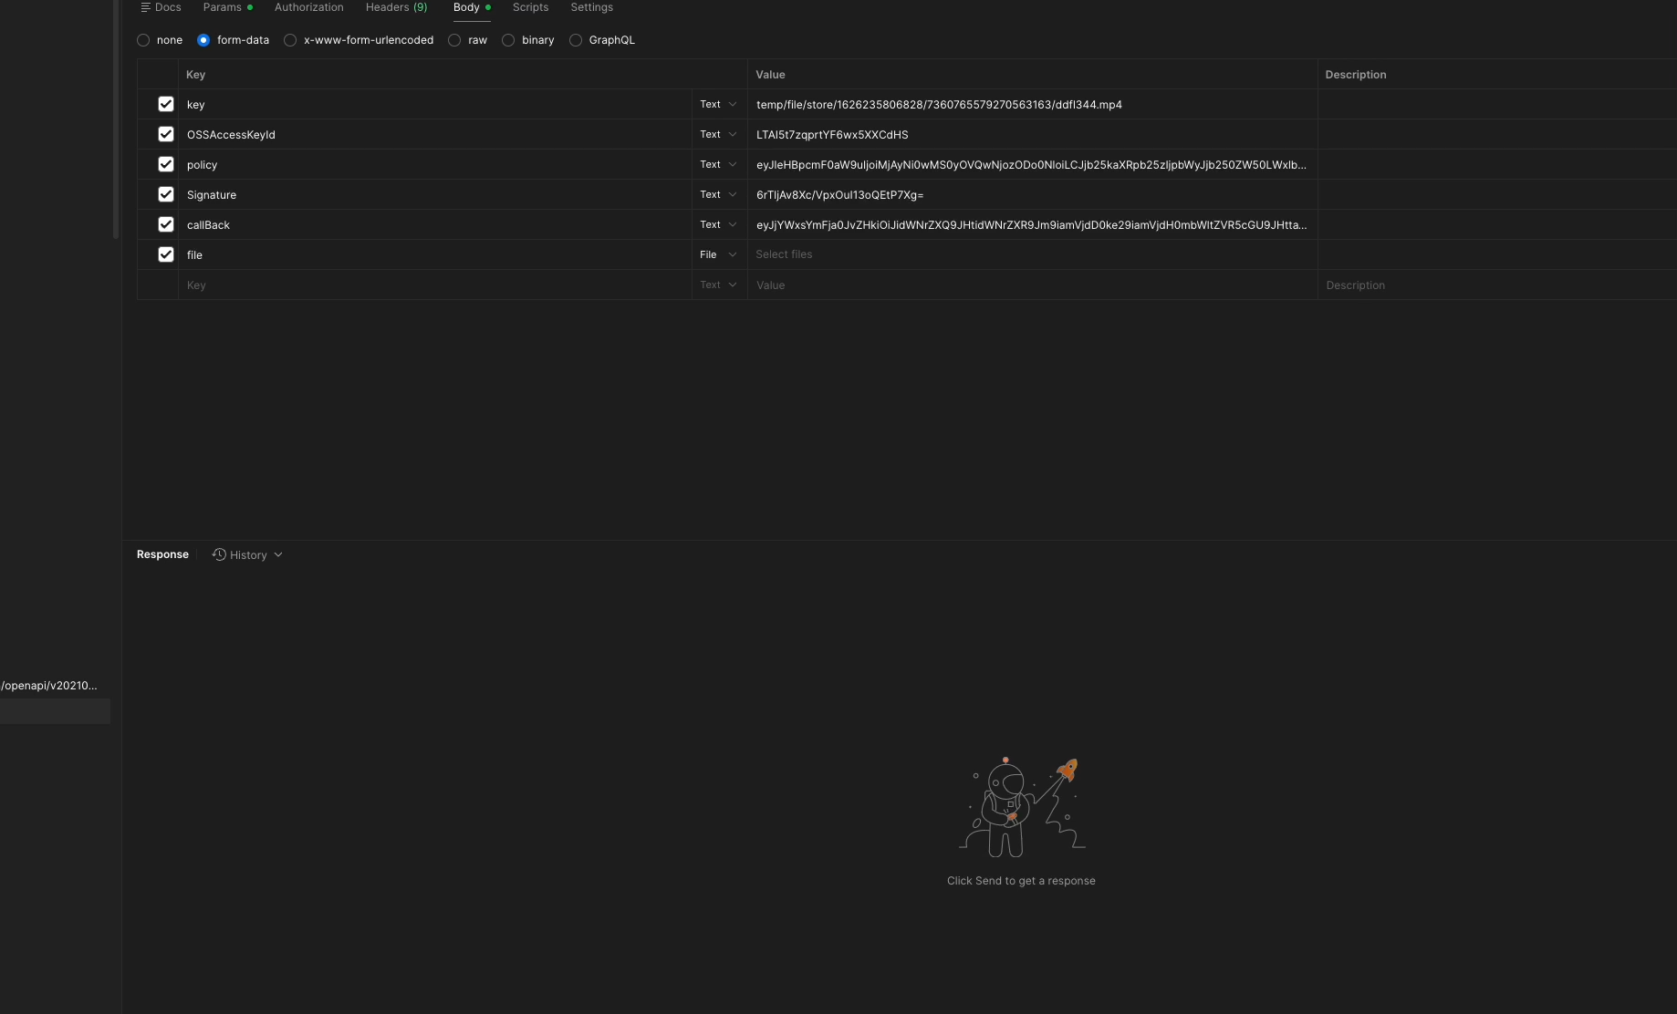Viewport: 1677px width, 1014px height.
Task: Open type dropdown for the key row
Action: coord(718,105)
